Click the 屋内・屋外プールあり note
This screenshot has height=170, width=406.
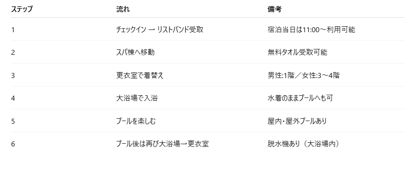click(297, 121)
